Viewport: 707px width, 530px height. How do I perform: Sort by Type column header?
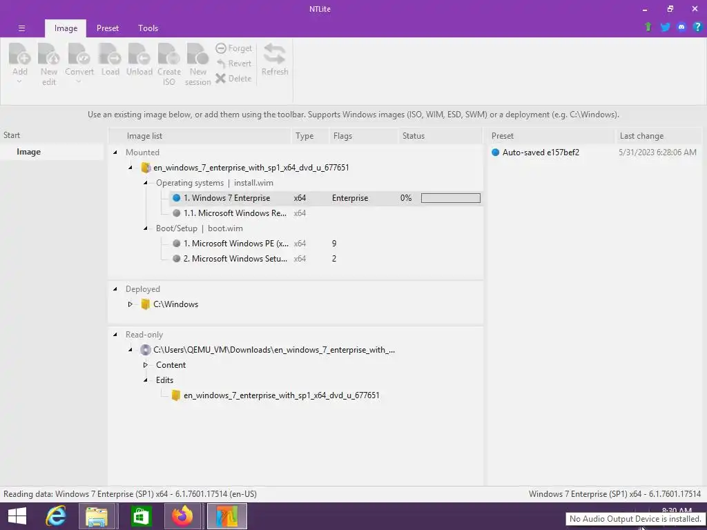pyautogui.click(x=310, y=136)
